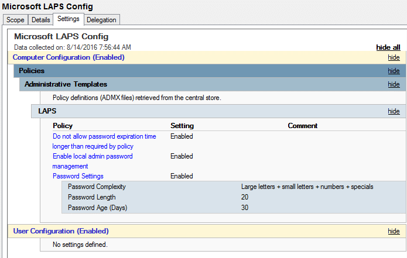Hide the Administrative Templates section
This screenshot has height=258, width=407.
tap(394, 84)
